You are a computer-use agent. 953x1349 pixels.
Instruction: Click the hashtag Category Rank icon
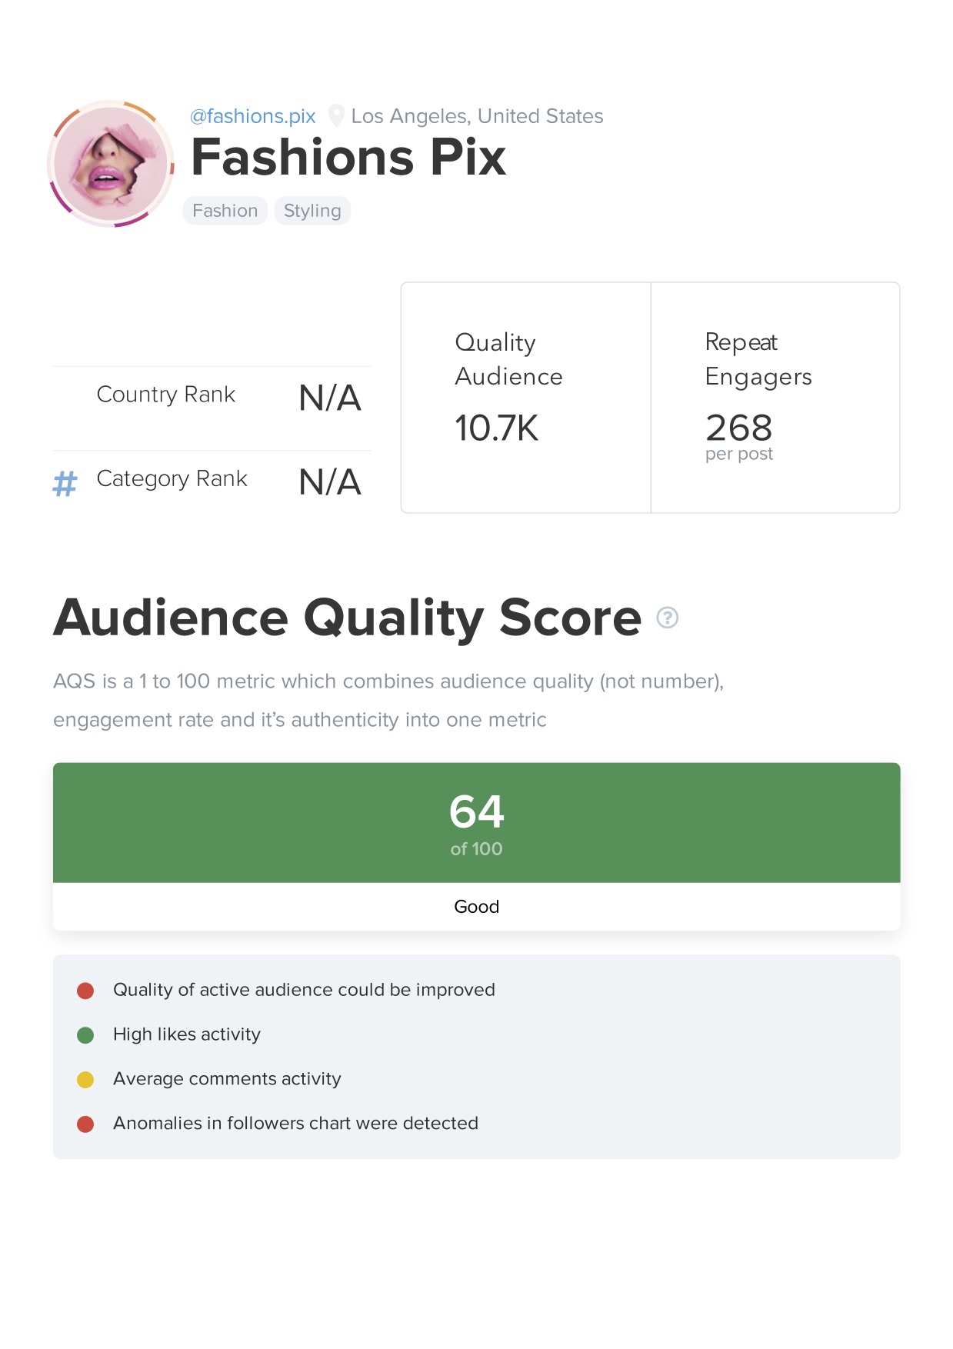[65, 484]
